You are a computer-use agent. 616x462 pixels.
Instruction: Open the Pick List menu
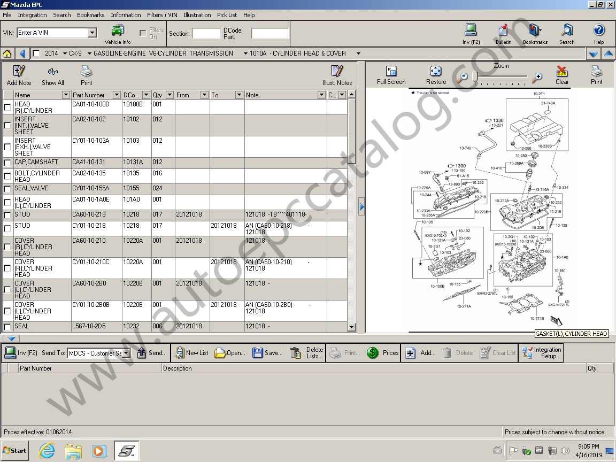point(227,15)
